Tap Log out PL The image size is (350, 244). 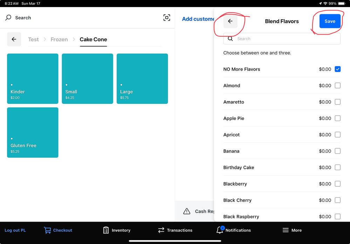[15, 230]
